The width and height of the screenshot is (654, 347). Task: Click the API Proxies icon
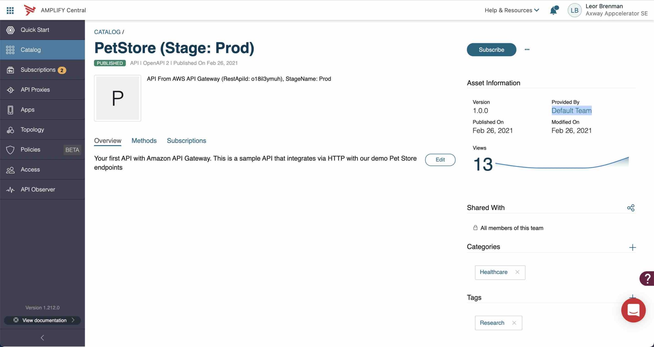coord(10,90)
